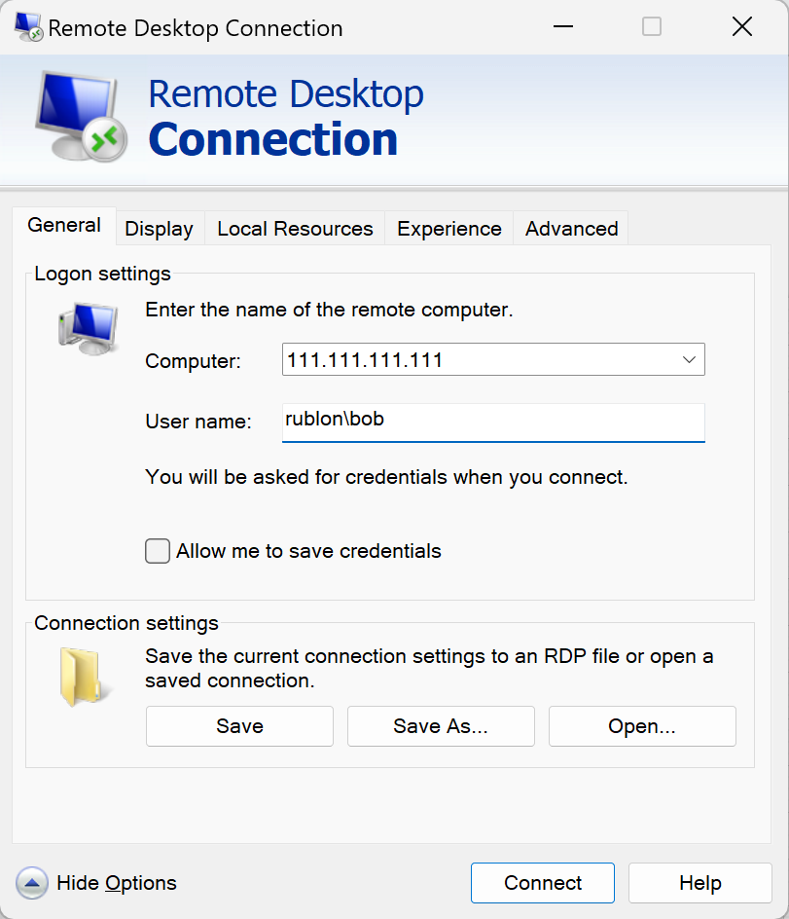Image resolution: width=789 pixels, height=919 pixels.
Task: Collapse options via Hide Options
Action: point(117,883)
